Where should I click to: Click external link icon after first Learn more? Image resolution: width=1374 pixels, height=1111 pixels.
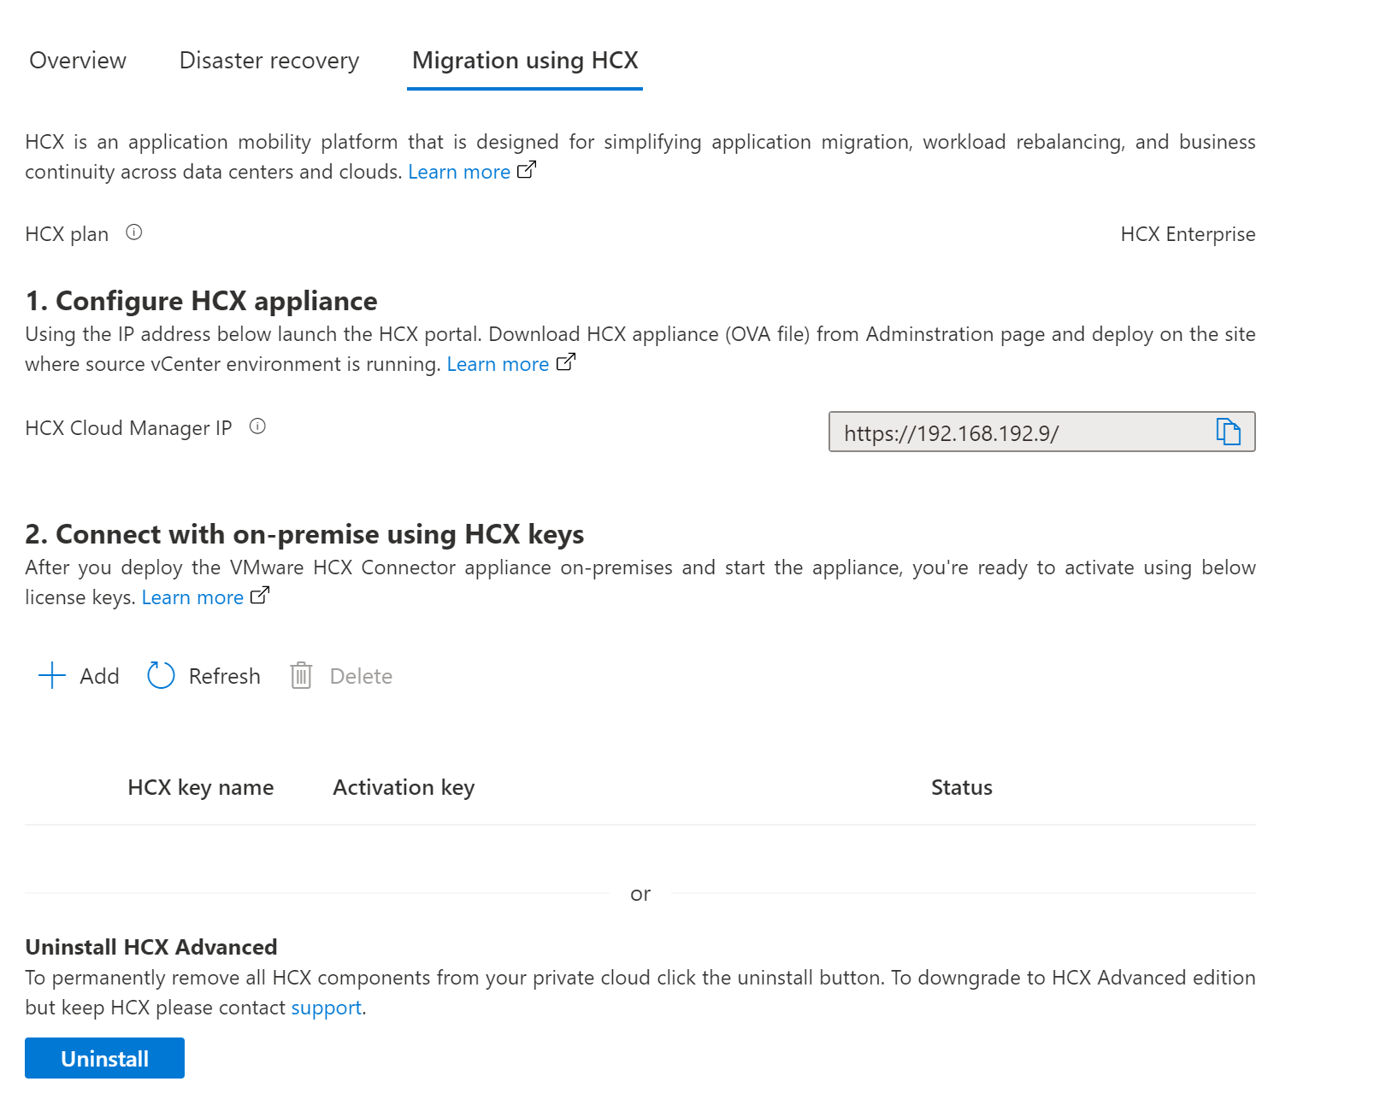527,170
